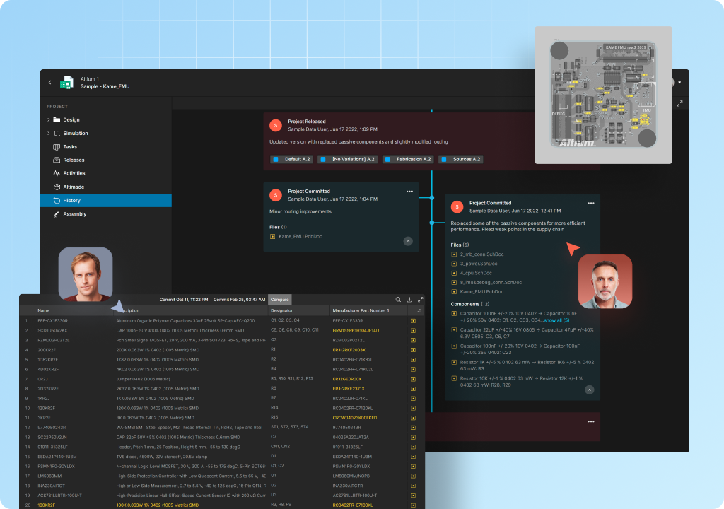
Task: Click the PCB board preview thumbnail
Action: point(602,95)
